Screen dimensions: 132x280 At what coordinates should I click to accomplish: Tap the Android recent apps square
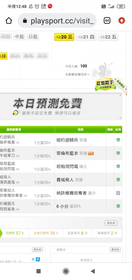(x=38, y=271)
